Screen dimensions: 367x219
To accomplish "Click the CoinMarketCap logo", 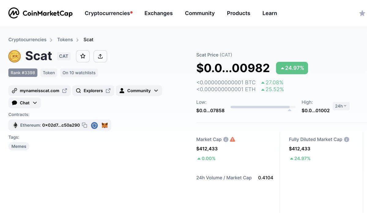I will tap(40, 13).
